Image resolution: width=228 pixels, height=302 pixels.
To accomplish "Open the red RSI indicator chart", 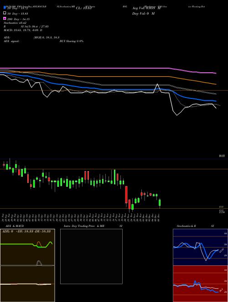I will (x=200, y=284).
